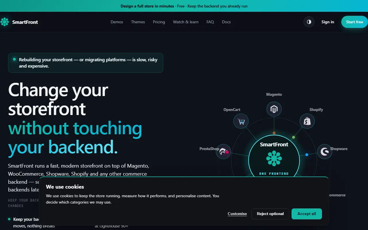Navigate to the FAQ page

point(210,22)
